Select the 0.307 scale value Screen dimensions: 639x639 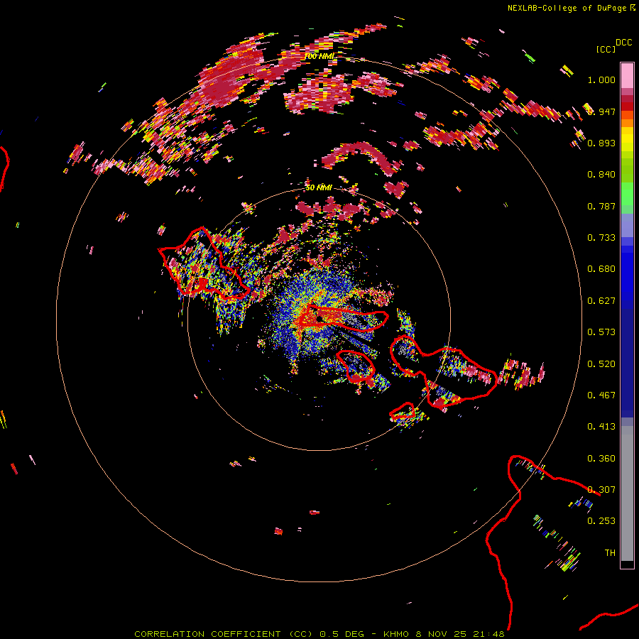[x=601, y=490]
